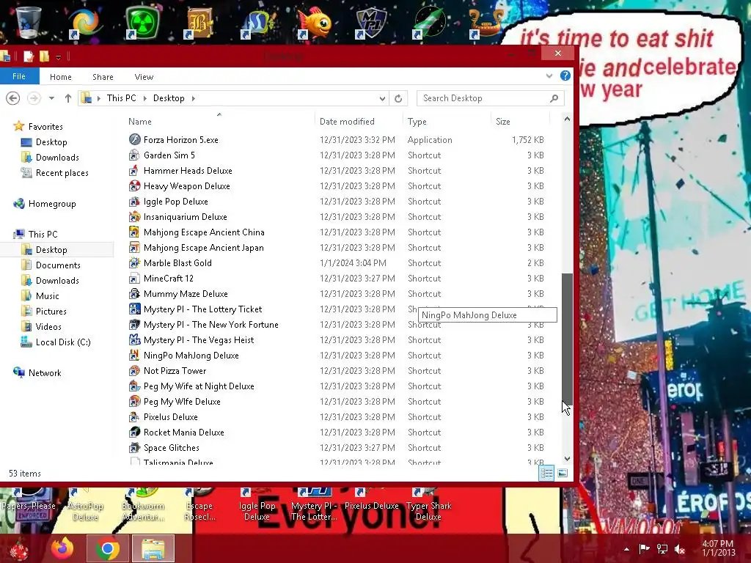The width and height of the screenshot is (751, 563).
Task: Open Local Disk (C:) in navigation pane
Action: 63,342
